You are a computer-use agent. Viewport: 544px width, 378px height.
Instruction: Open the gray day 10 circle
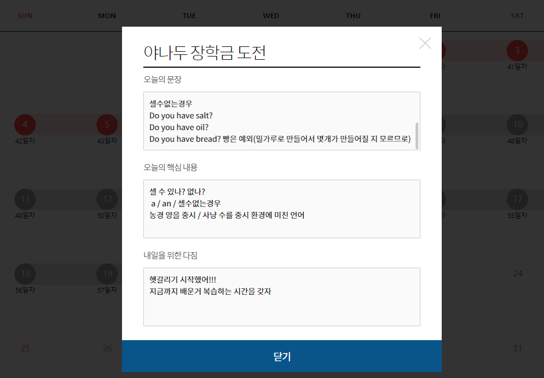517,125
